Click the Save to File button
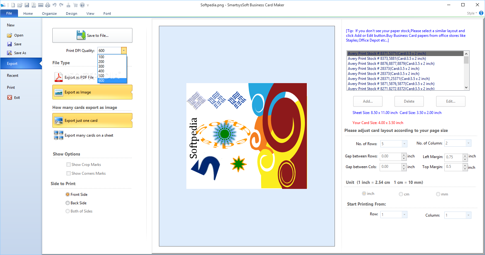This screenshot has width=485, height=255. [x=92, y=35]
